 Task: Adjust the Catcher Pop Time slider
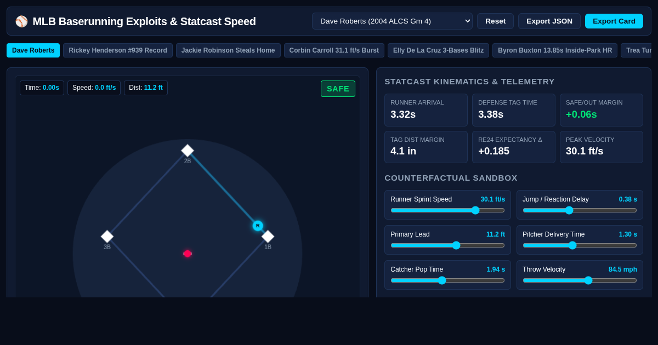pos(447,280)
